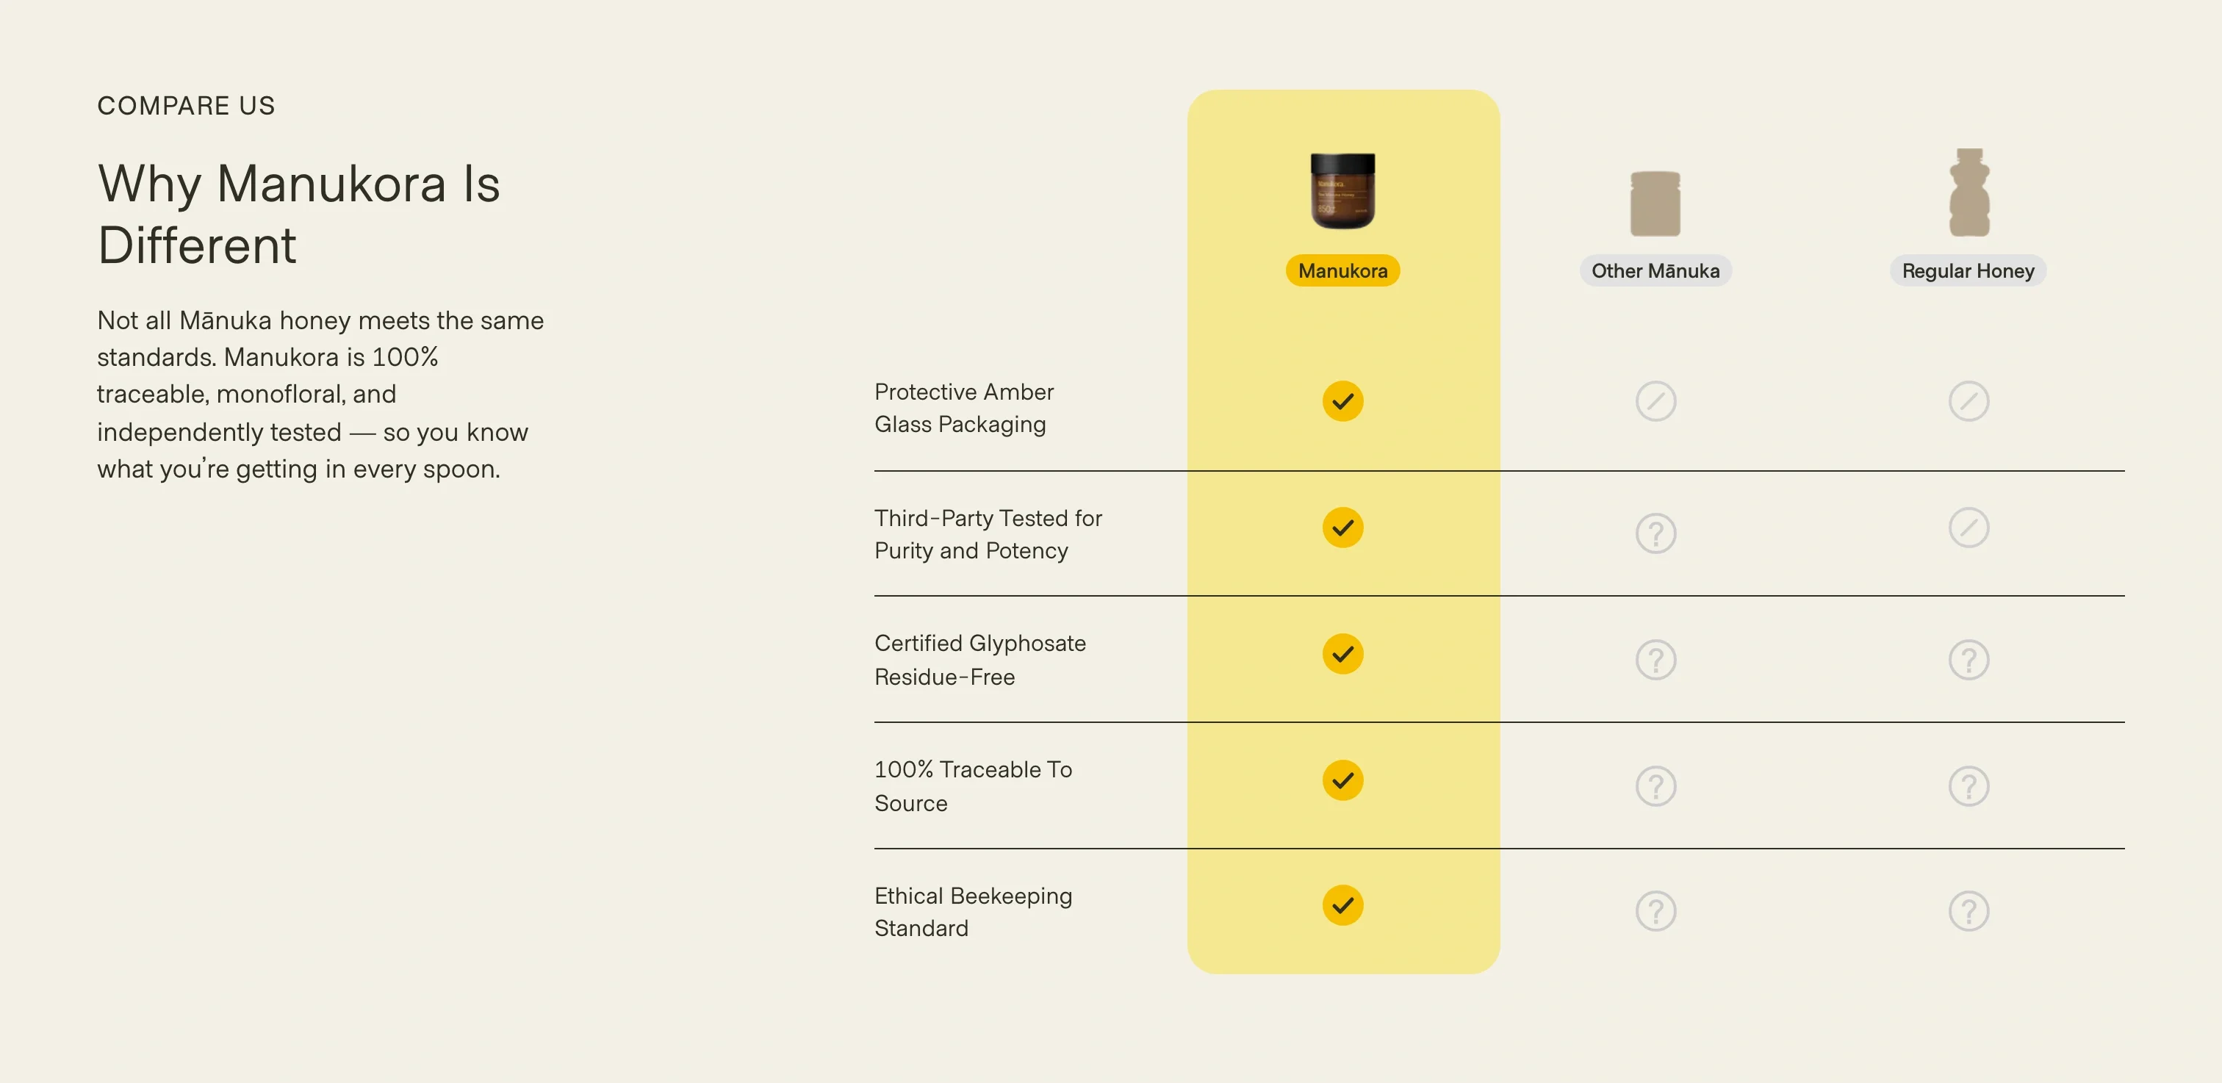The height and width of the screenshot is (1083, 2222).
Task: Click Manukora checkmark for Amber Glass Packaging
Action: coord(1342,401)
